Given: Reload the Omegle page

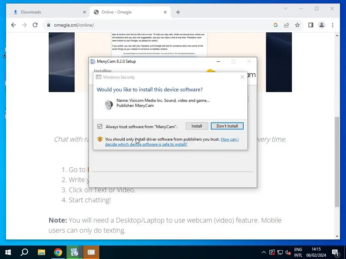Looking at the screenshot, I should (x=35, y=25).
